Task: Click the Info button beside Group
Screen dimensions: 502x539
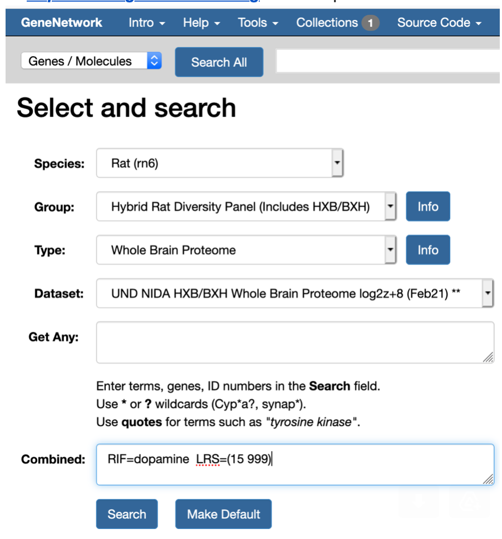Action: pyautogui.click(x=427, y=207)
